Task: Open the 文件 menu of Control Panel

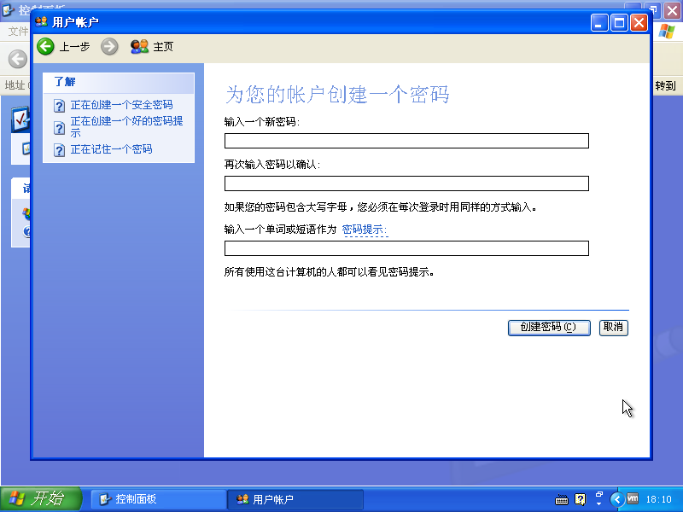Action: 20,30
